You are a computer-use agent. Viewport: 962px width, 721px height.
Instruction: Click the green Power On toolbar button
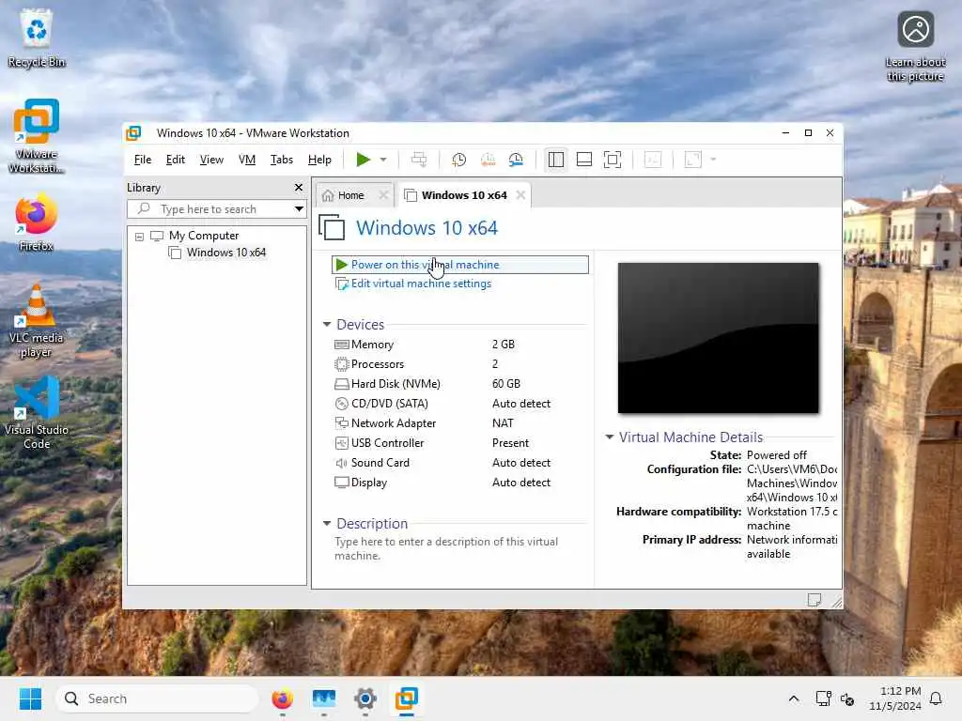pyautogui.click(x=364, y=160)
